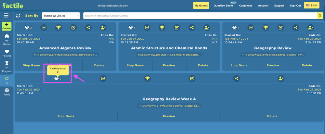Open statistics chart for Geography Review
This screenshot has height=134, width=325.
(x=251, y=27)
